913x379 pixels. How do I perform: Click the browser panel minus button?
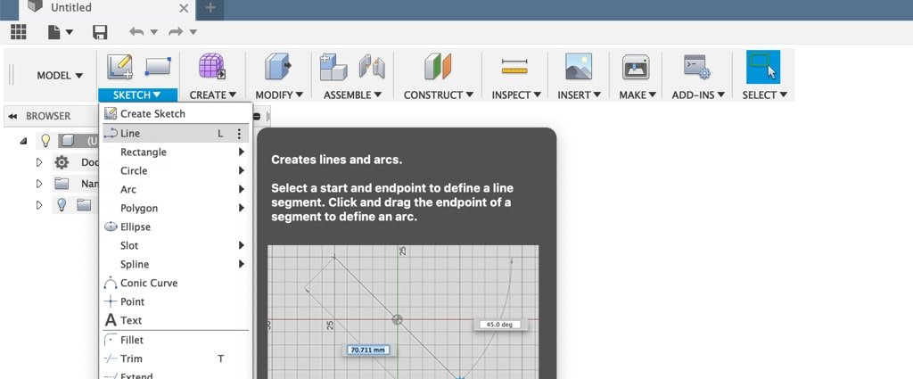[x=257, y=117]
